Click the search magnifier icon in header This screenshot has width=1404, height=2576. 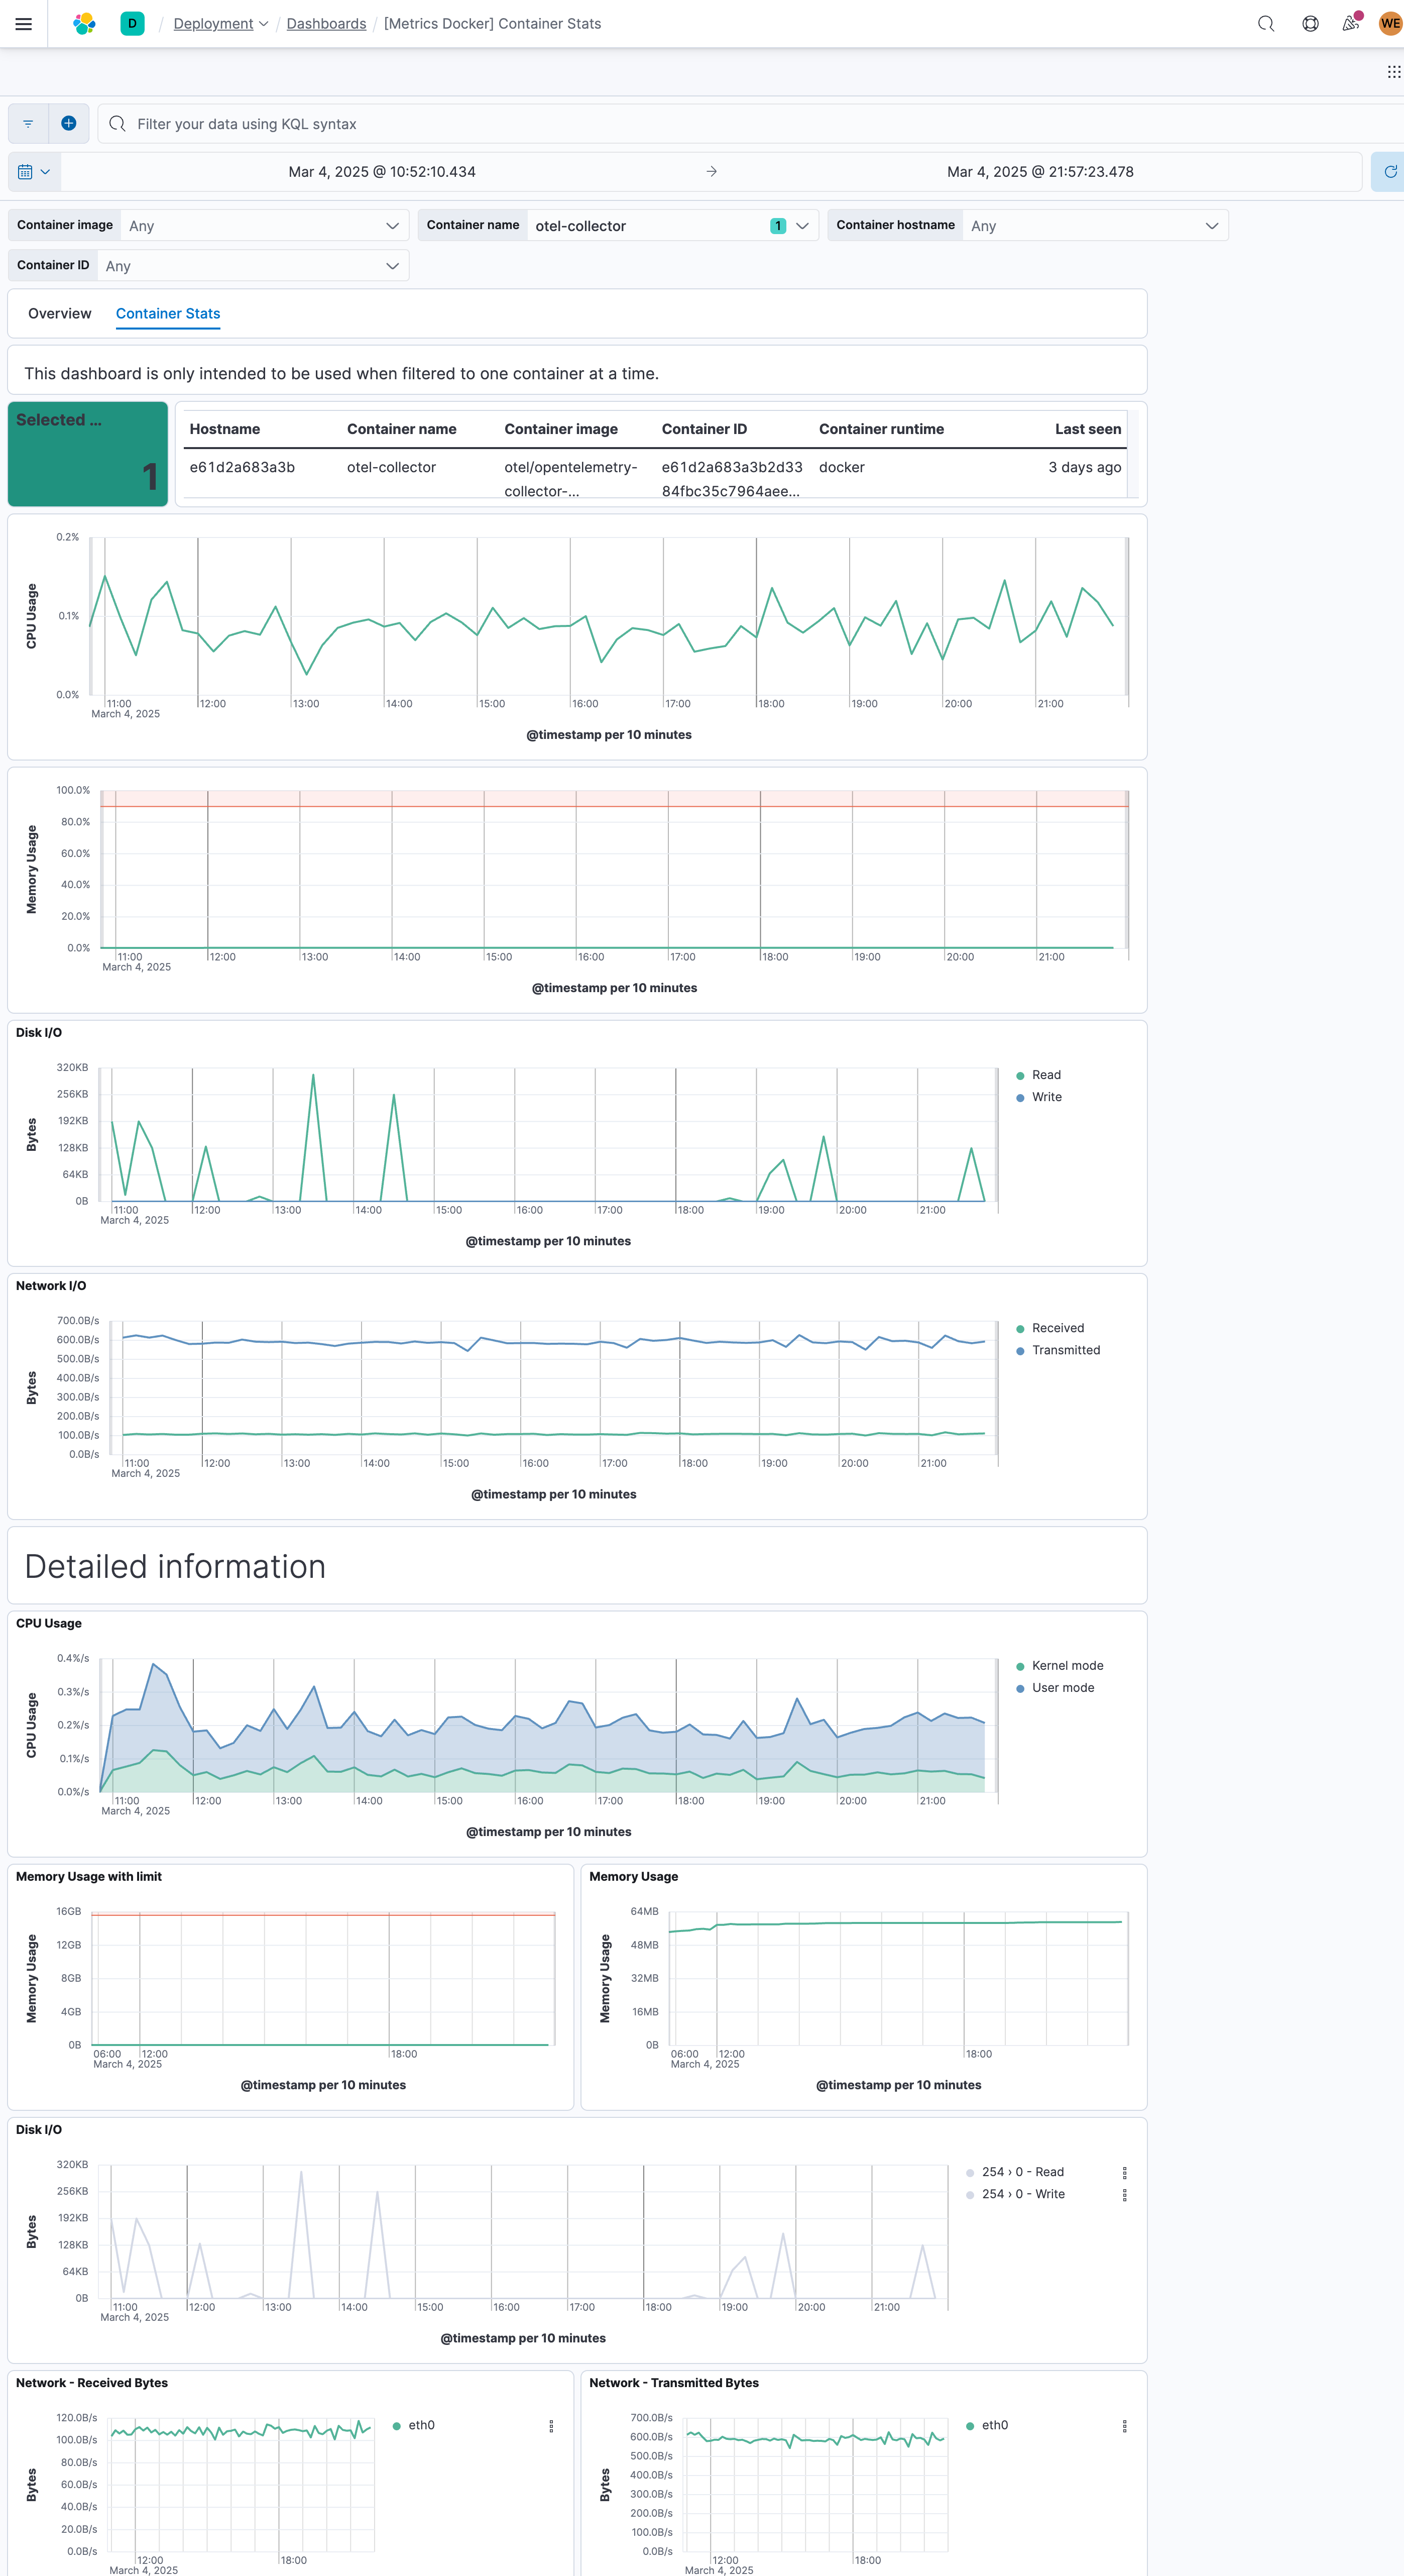pos(1265,24)
